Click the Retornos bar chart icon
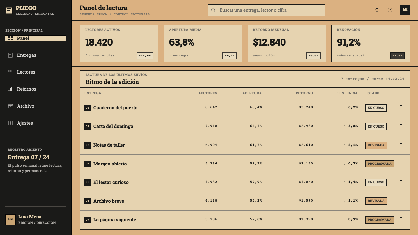 10,89
